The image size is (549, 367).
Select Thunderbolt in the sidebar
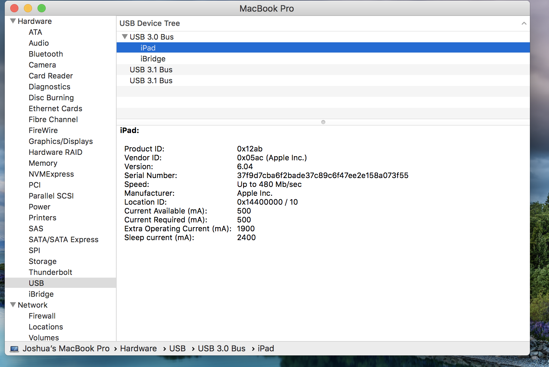pos(50,272)
